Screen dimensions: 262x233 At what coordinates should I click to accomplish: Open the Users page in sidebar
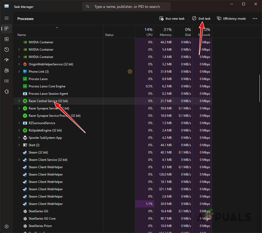click(x=7, y=71)
